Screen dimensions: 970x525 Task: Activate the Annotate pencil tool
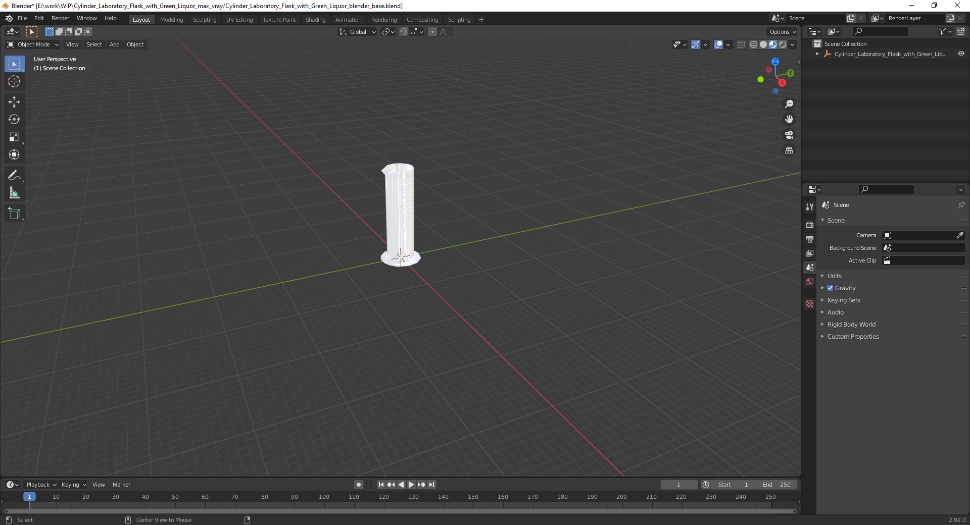[x=14, y=176]
